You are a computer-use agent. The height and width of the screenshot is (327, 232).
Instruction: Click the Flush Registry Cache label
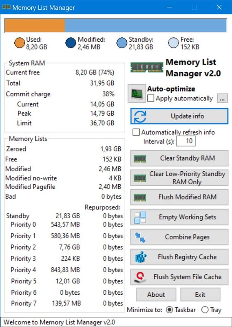[187, 257]
